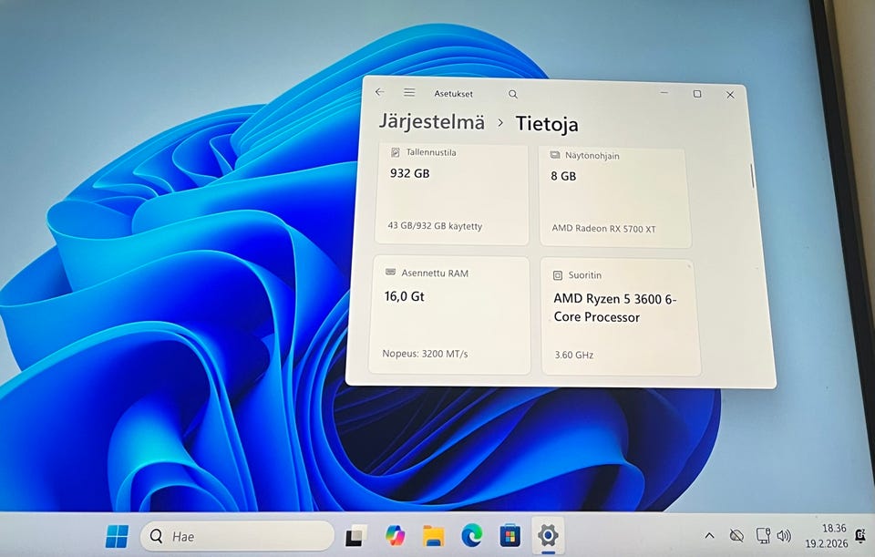
Task: Click the text 43 GB/932 GB käytetty
Action: [435, 226]
